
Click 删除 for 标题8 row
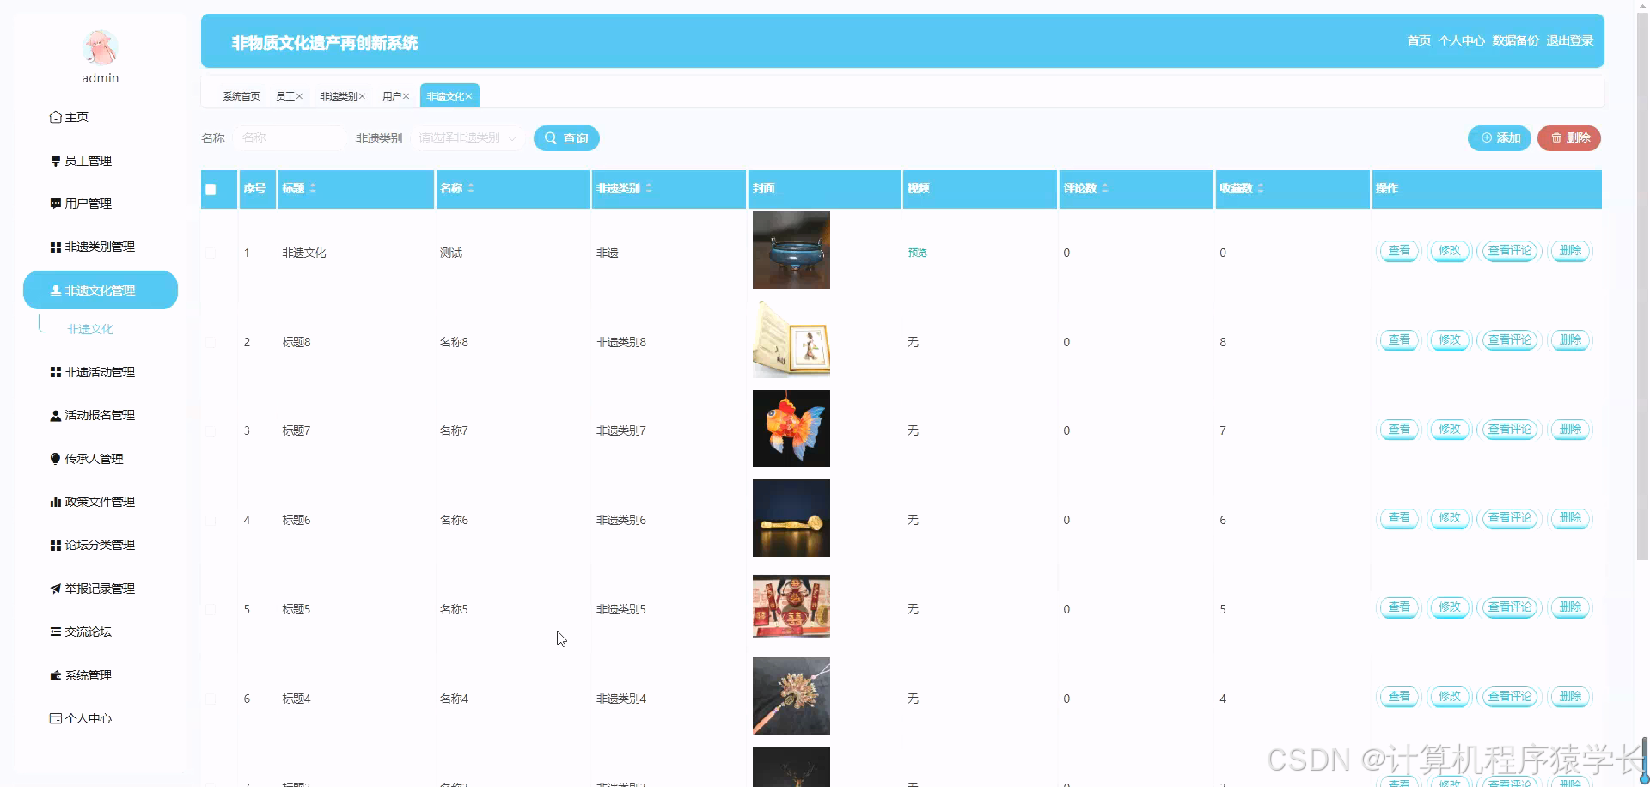[1570, 340]
